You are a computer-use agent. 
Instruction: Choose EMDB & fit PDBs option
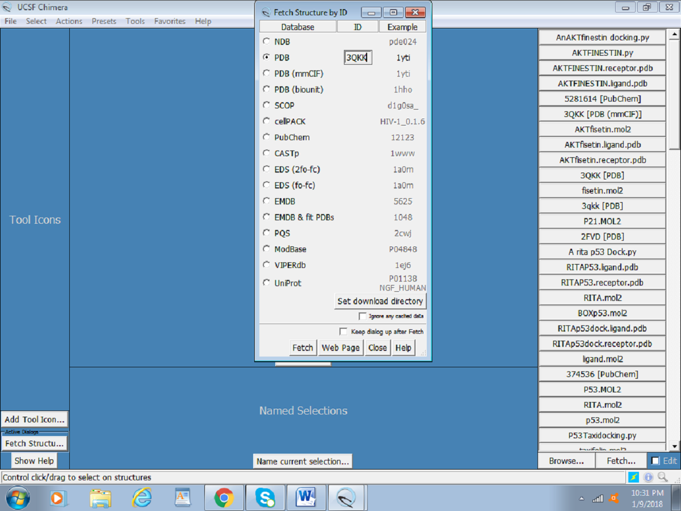[x=266, y=217]
